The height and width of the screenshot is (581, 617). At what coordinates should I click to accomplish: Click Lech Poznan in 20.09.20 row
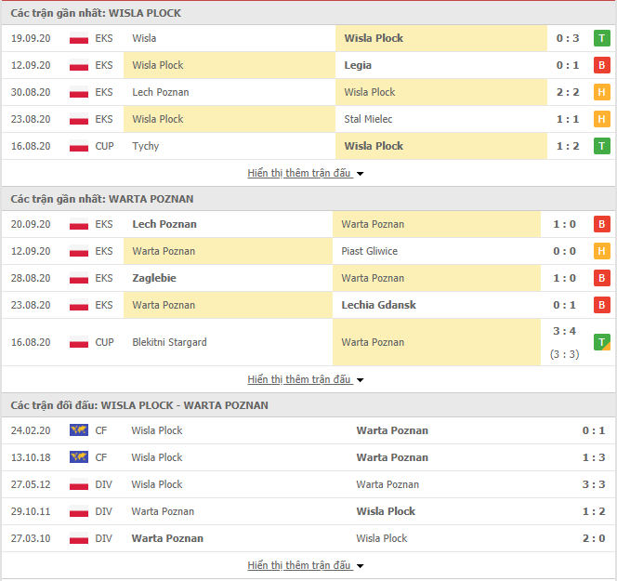[164, 224]
